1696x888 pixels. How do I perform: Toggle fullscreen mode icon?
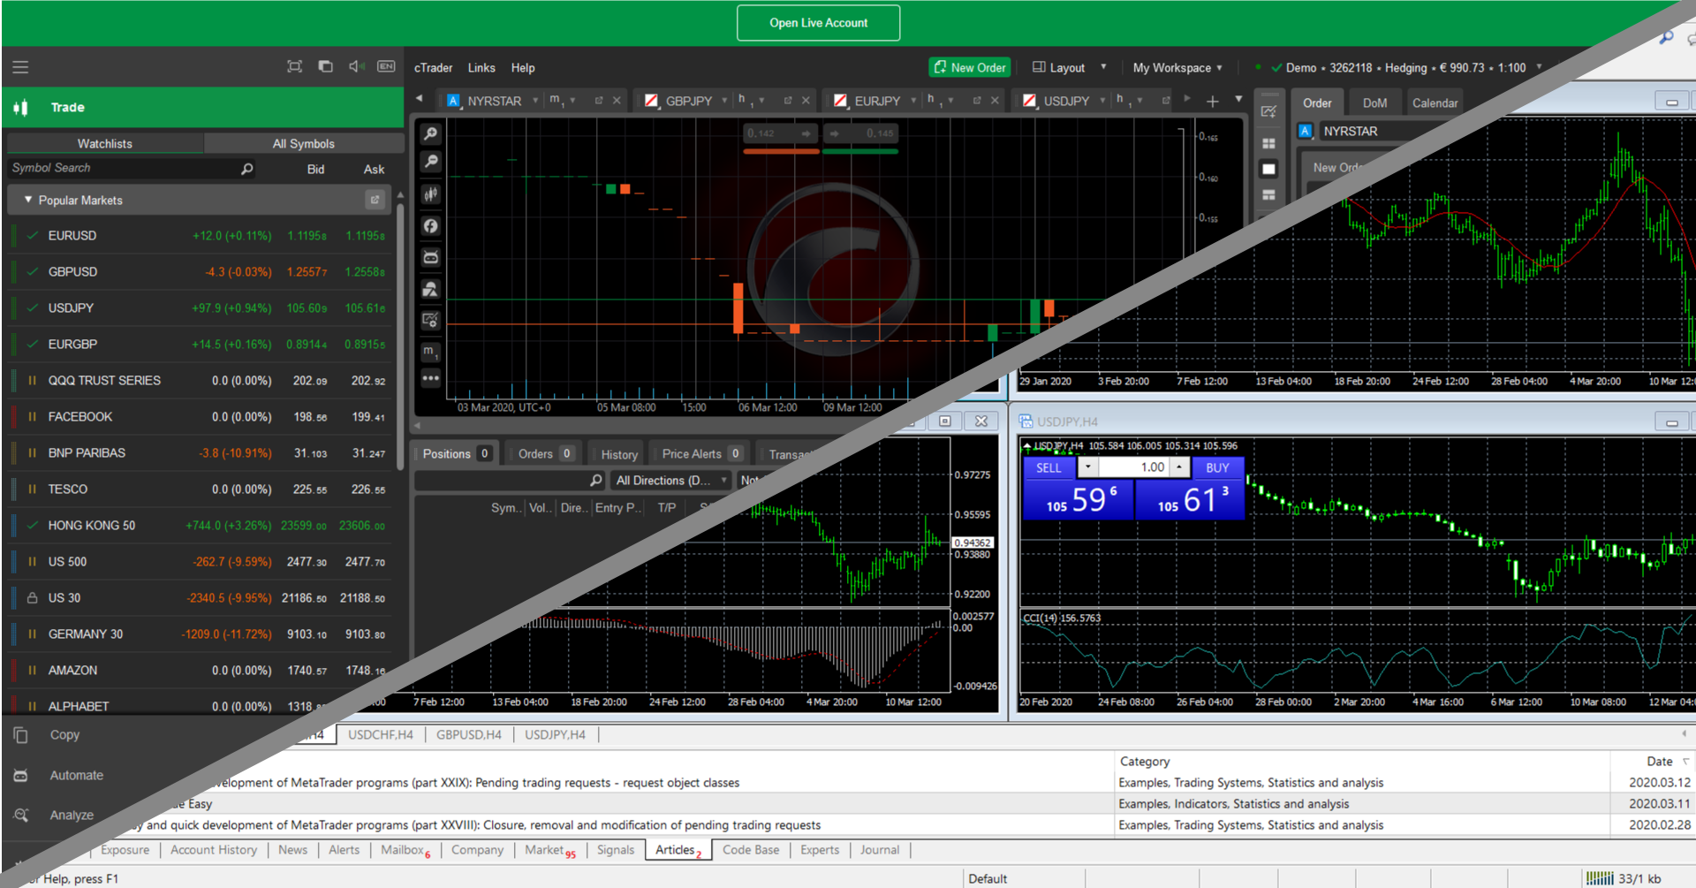pos(294,66)
